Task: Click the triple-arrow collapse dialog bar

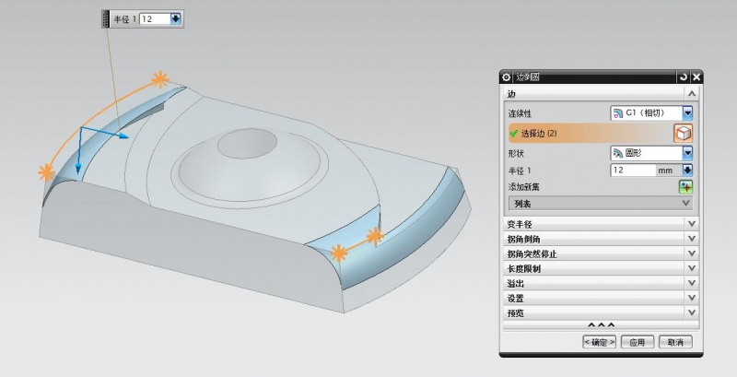Action: point(601,325)
